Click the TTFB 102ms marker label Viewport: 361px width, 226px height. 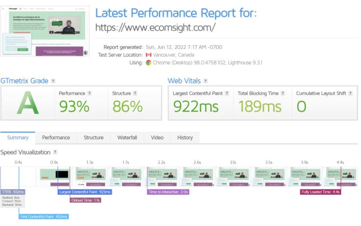coord(13,192)
